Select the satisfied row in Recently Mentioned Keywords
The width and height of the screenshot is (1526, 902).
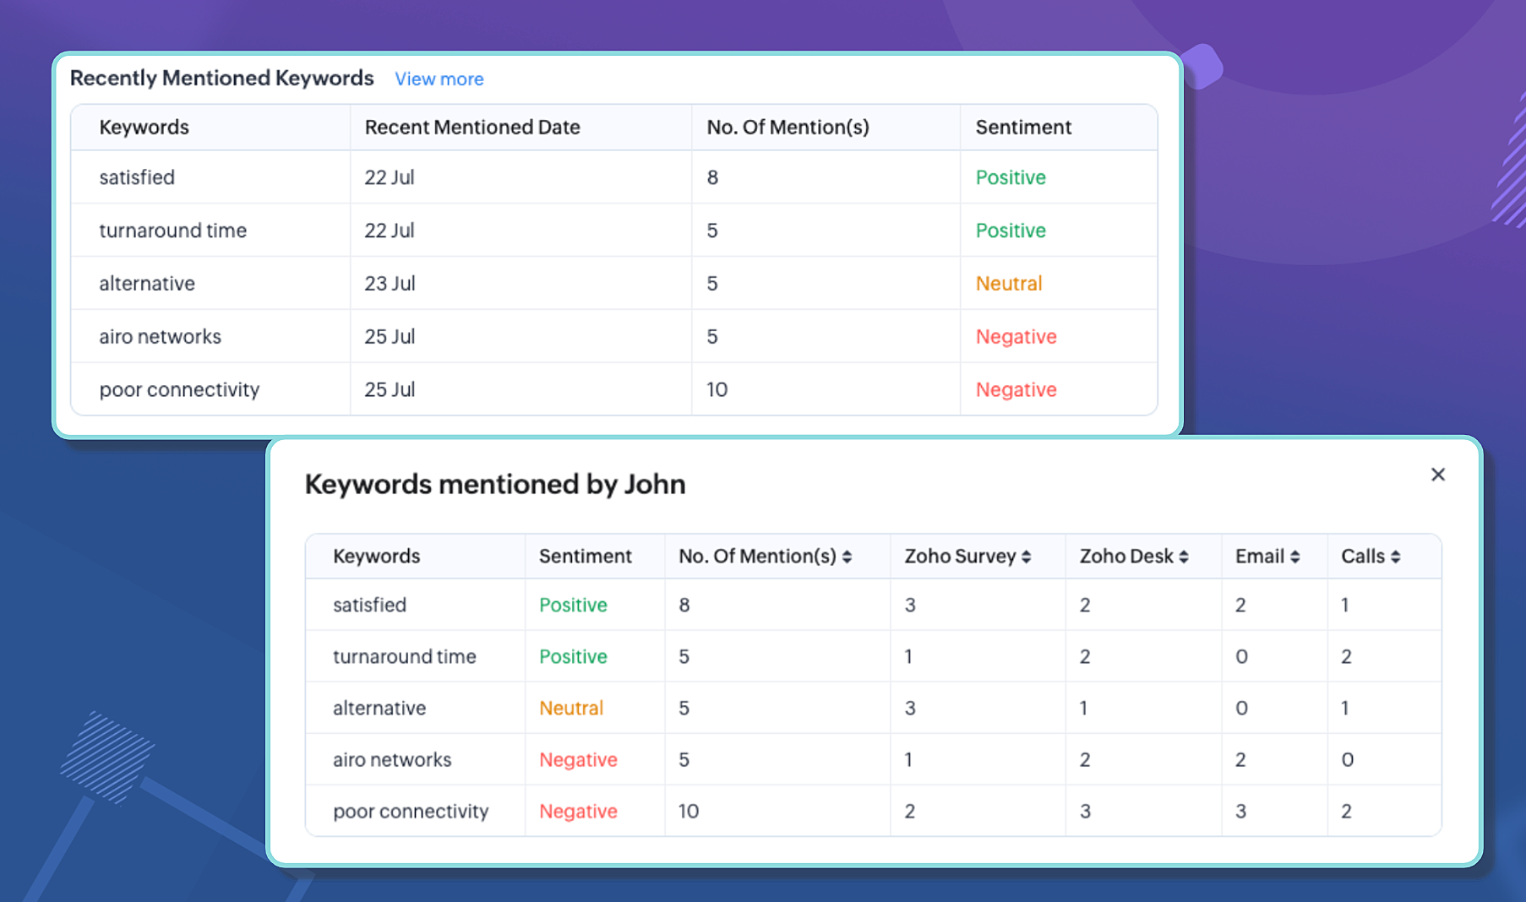(x=137, y=177)
